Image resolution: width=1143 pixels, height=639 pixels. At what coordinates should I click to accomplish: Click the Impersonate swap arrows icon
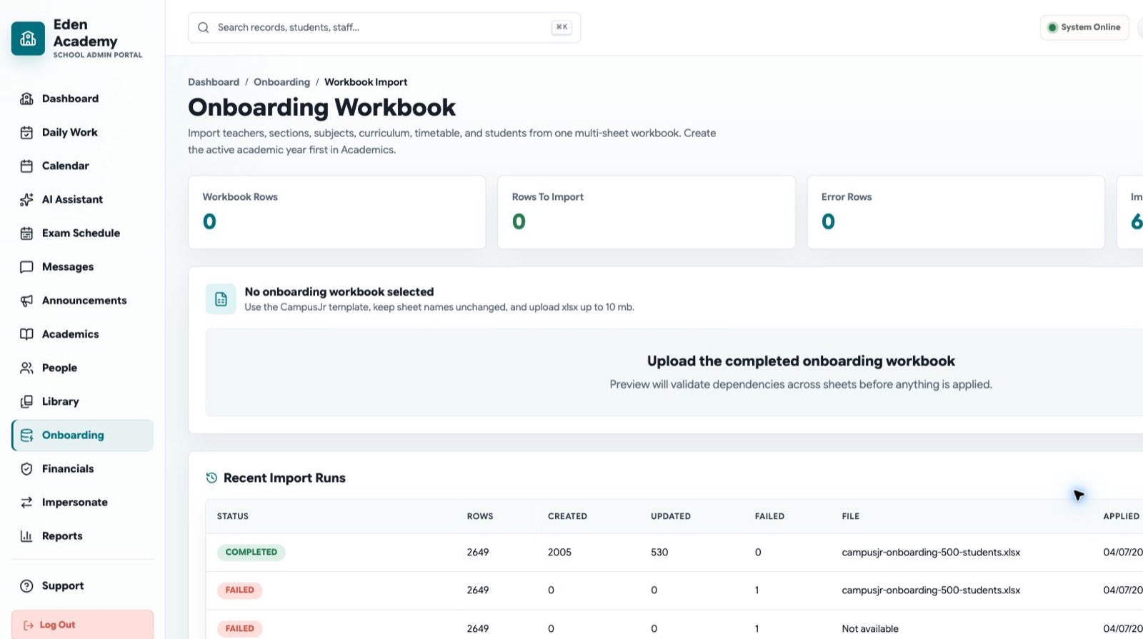[x=26, y=502]
